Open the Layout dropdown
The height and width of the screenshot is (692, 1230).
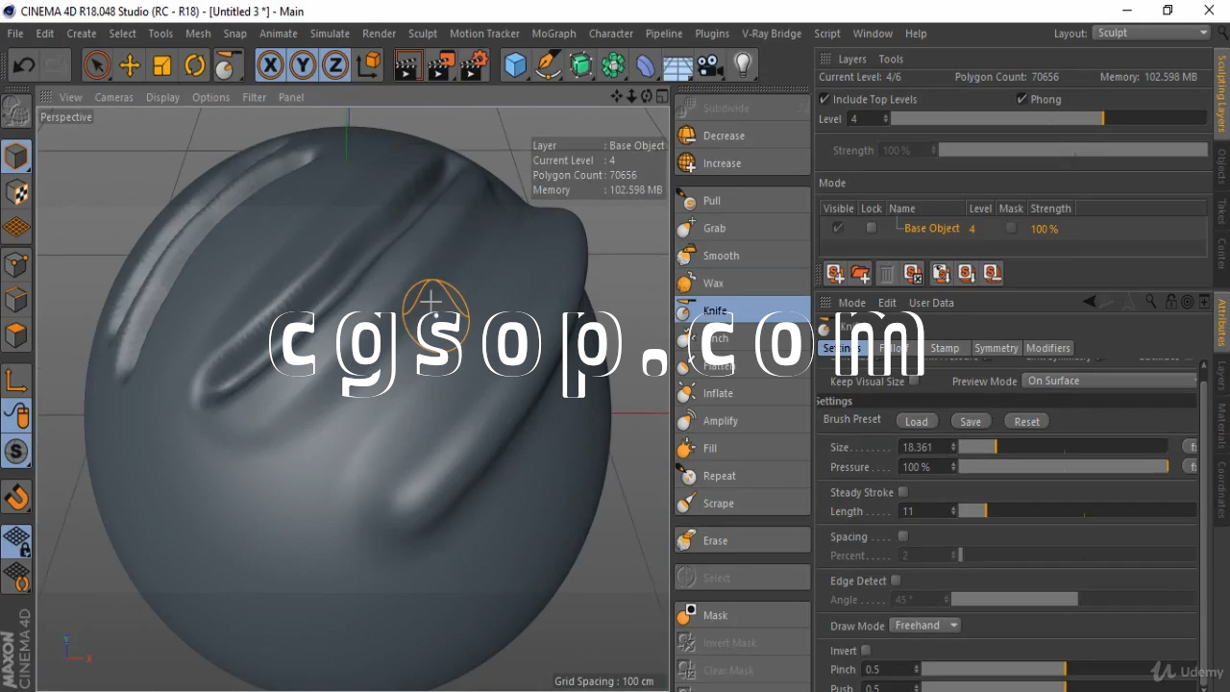(1151, 33)
